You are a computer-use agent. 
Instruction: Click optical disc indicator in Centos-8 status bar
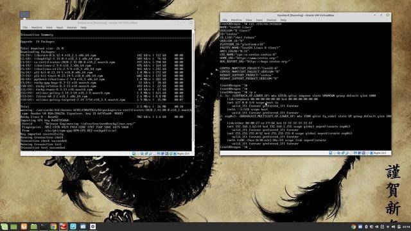pyautogui.click(x=335, y=153)
